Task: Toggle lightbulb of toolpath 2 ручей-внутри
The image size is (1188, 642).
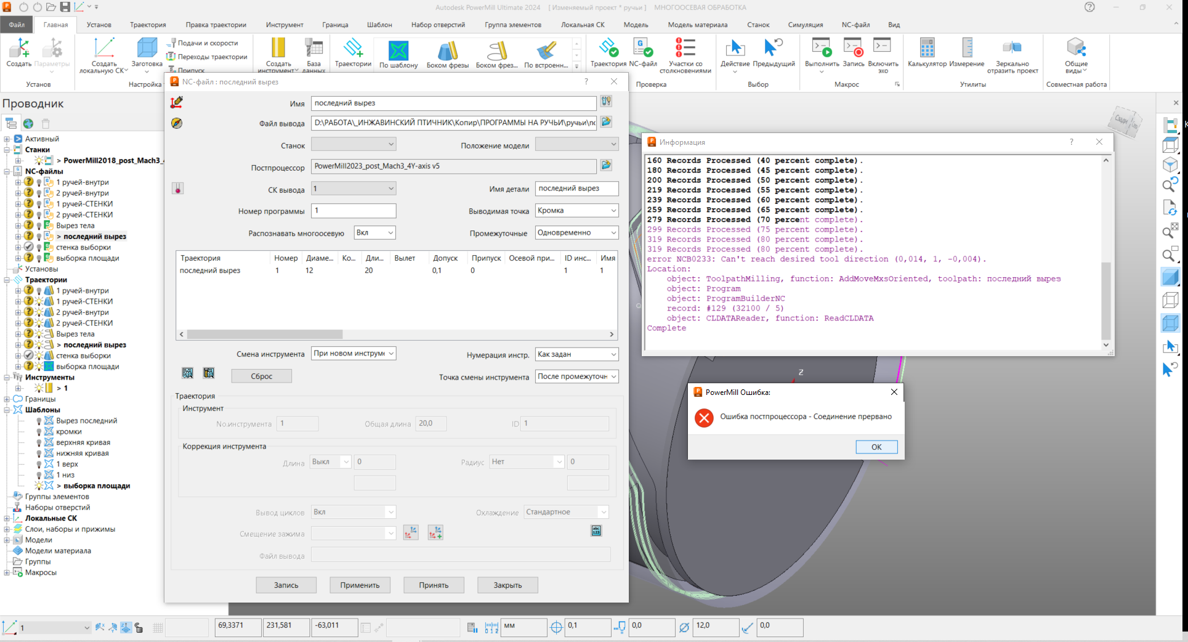Action: tap(39, 312)
